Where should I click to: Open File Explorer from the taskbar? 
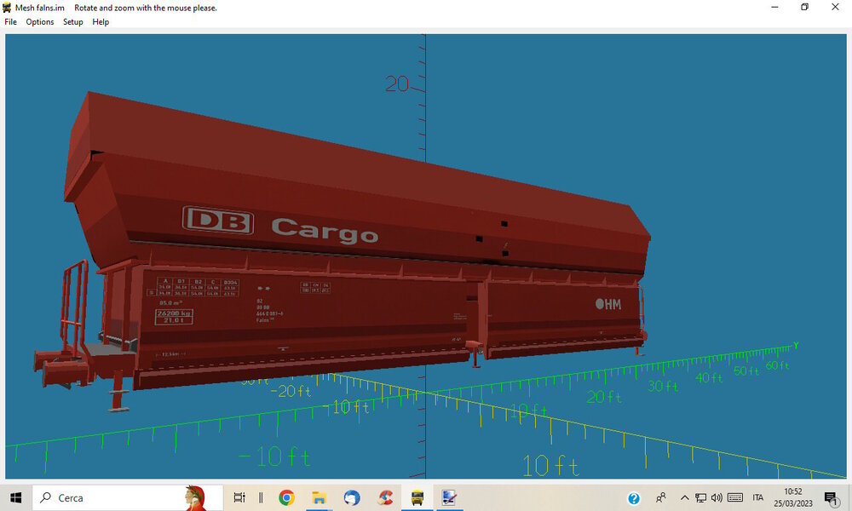319,497
